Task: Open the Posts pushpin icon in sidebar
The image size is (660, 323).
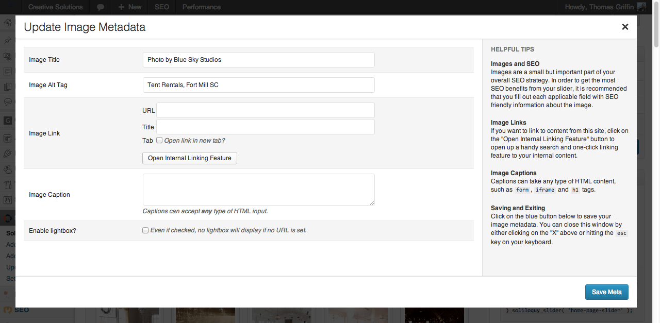Action: 8,40
